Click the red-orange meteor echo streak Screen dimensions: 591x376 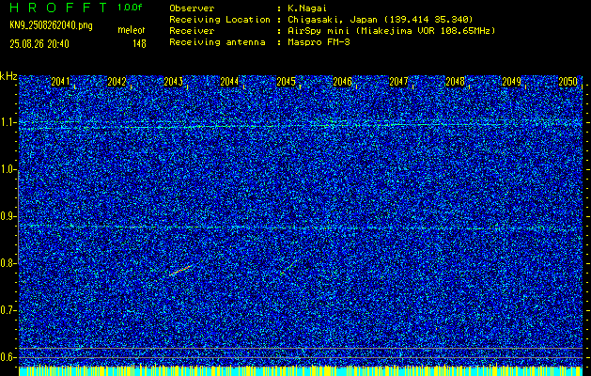pos(179,271)
